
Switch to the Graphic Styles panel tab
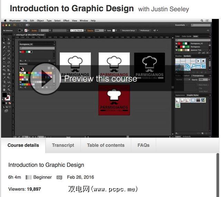point(193,95)
